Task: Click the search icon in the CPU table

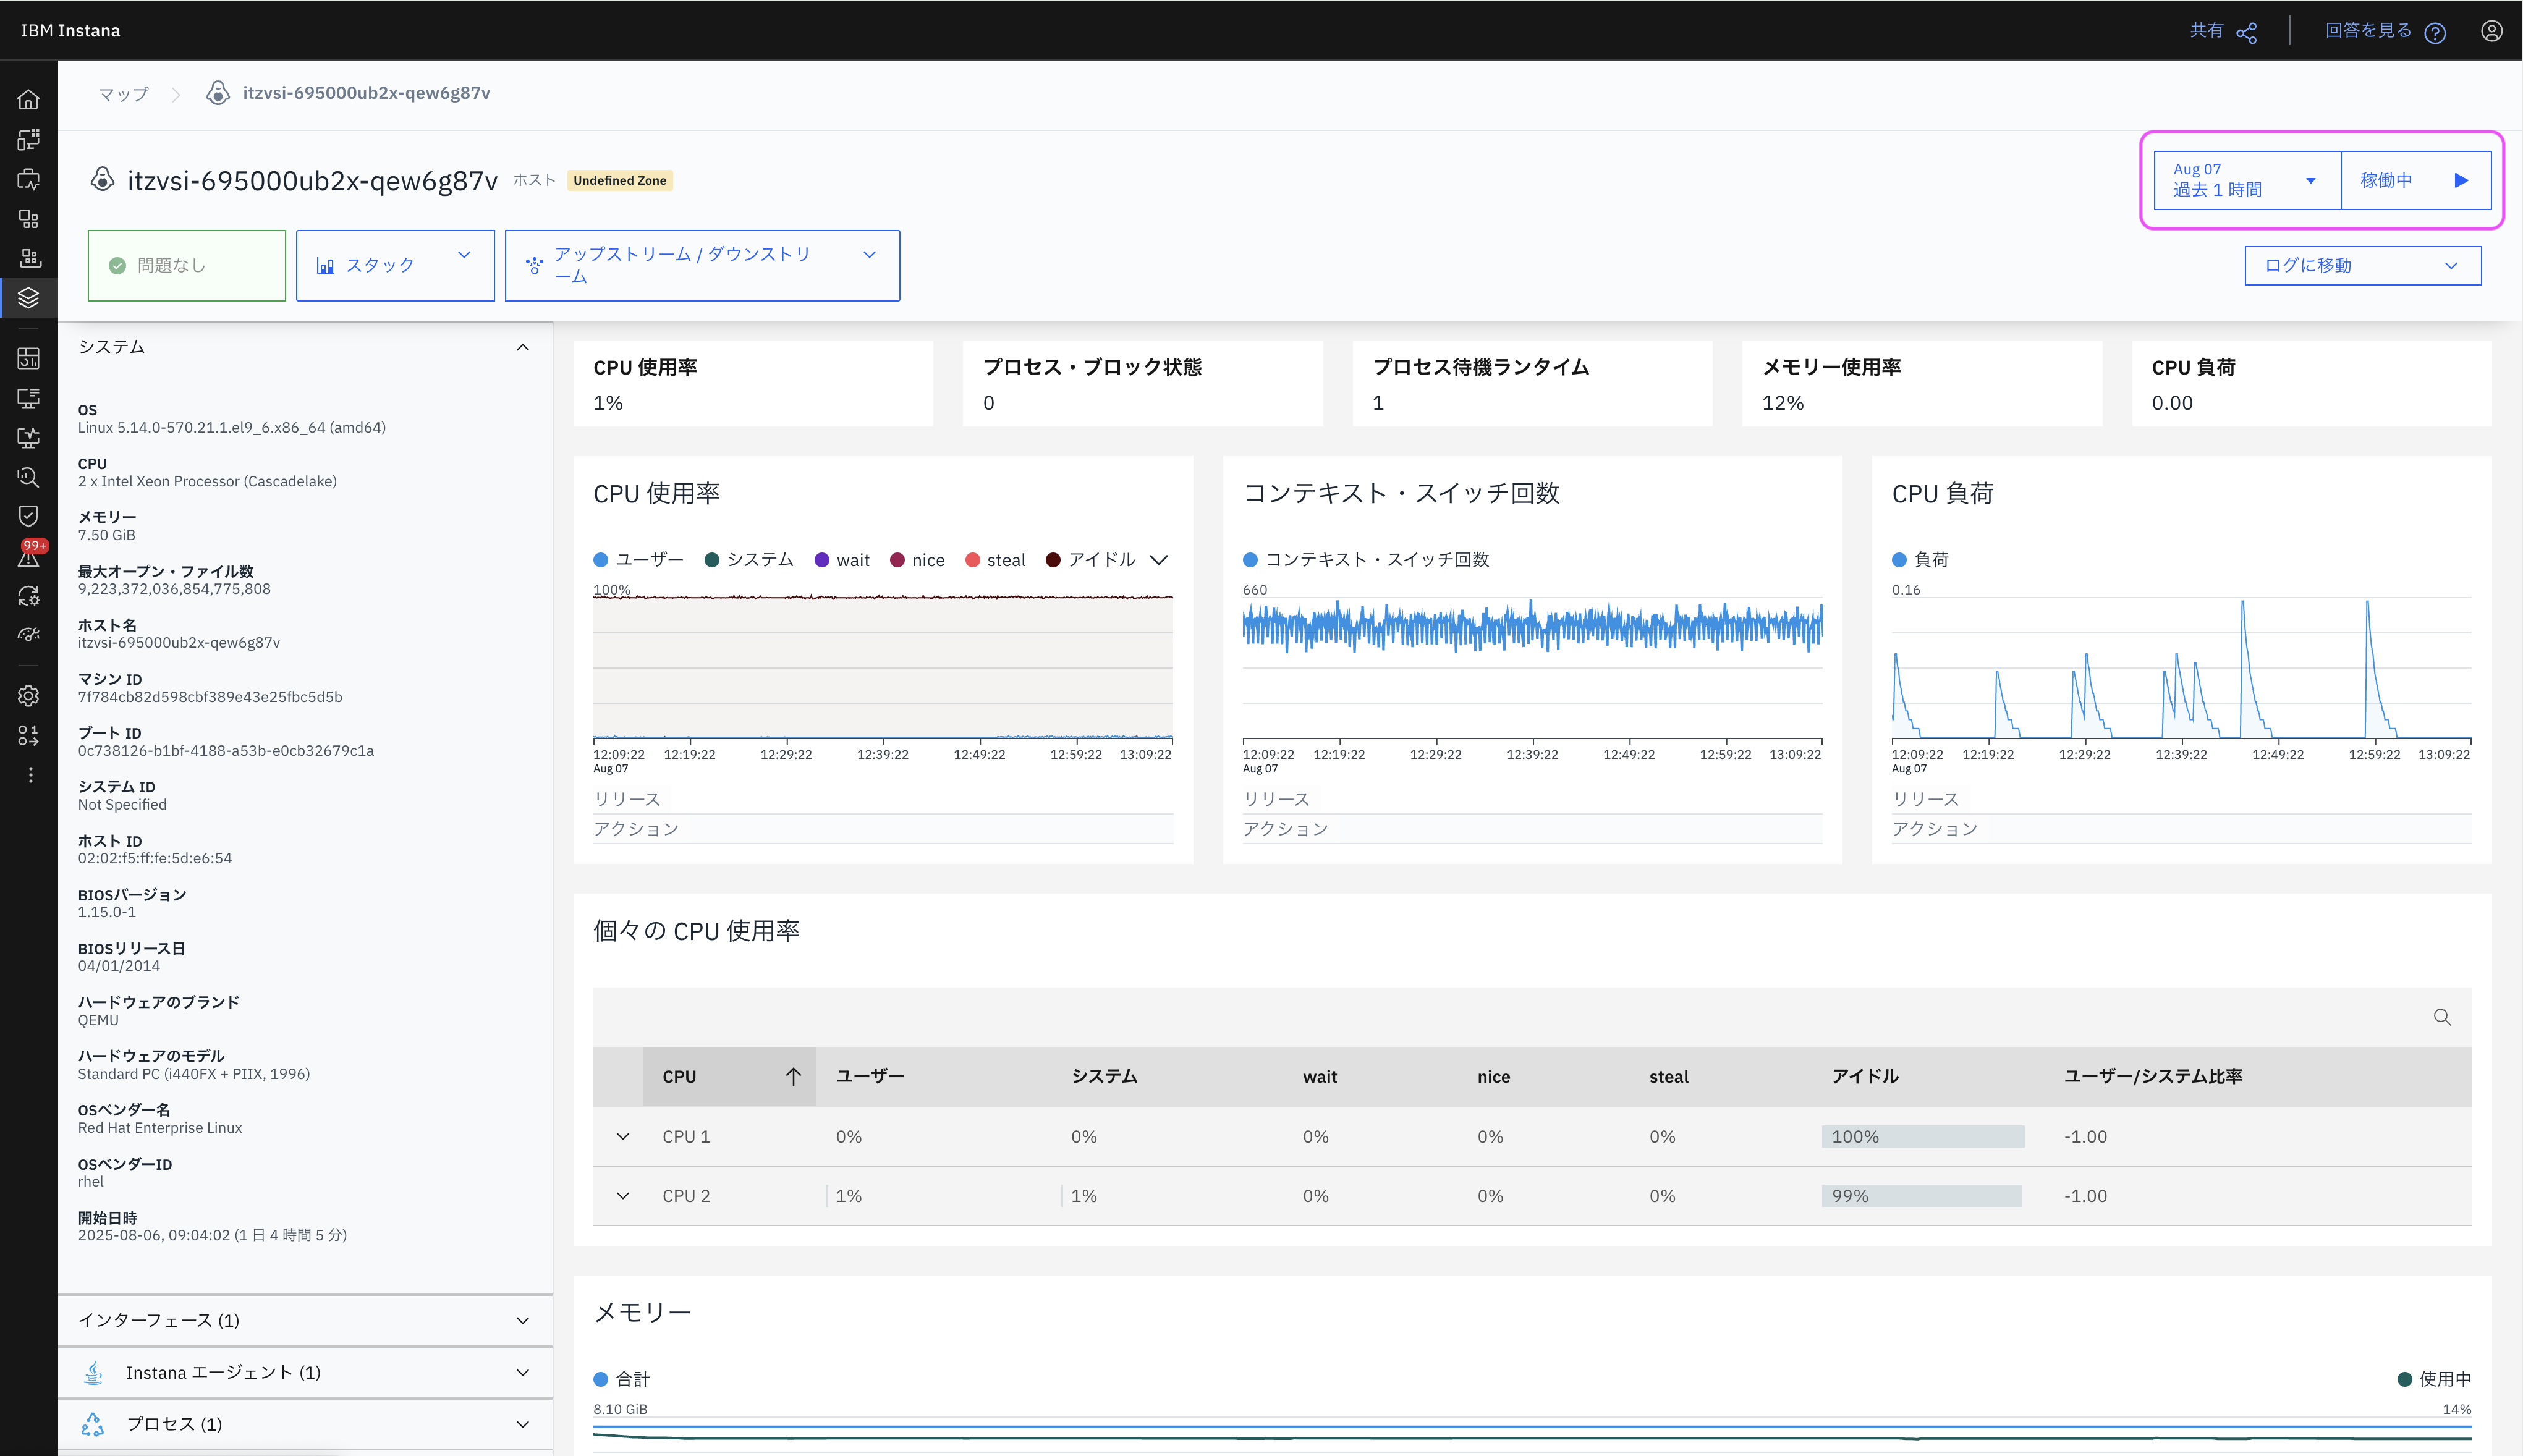Action: [2441, 1017]
